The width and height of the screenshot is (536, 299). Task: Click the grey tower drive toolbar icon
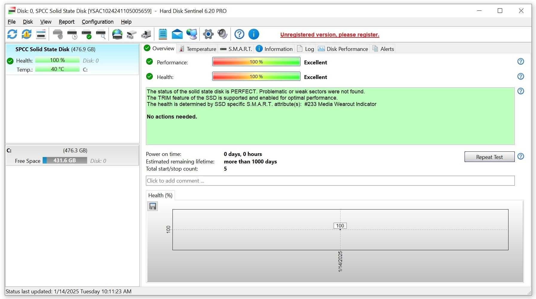coord(146,34)
